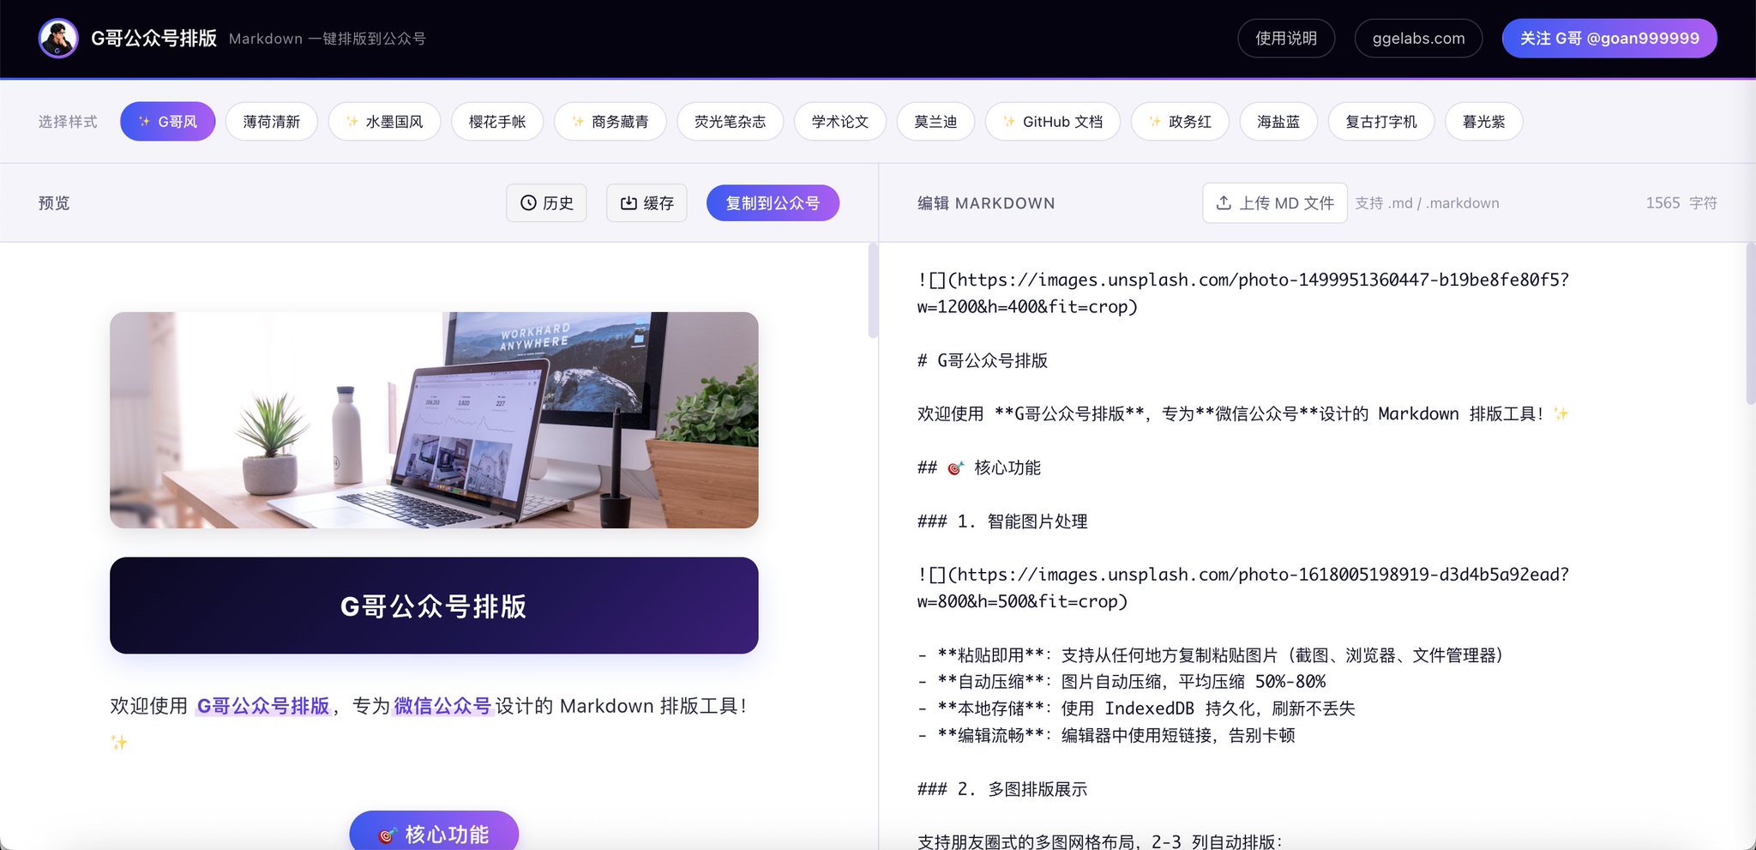Click the '**自动压缩**' bullet line in editor
The height and width of the screenshot is (850, 1756).
[1122, 682]
